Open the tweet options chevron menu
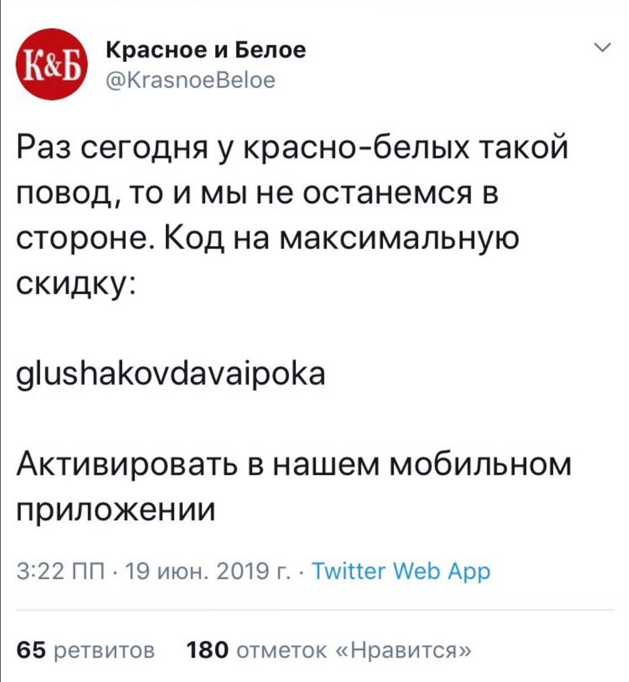The image size is (629, 682). coord(603,49)
